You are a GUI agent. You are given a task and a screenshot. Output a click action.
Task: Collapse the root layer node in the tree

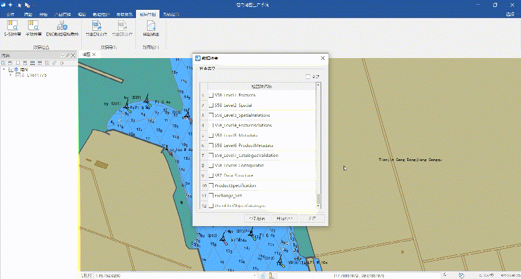(x=3, y=69)
